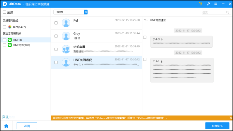Screen dimensions: 233x131
Task: Click timestamp 2023-01-19 11:36:44
Action: point(127,33)
